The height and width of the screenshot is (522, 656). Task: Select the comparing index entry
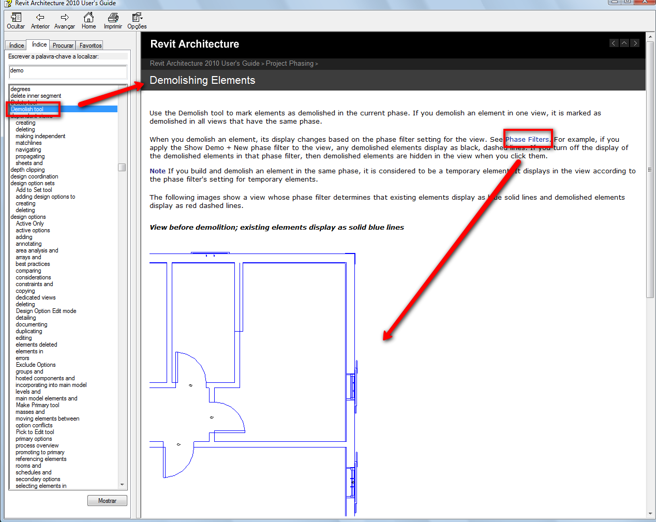[28, 271]
